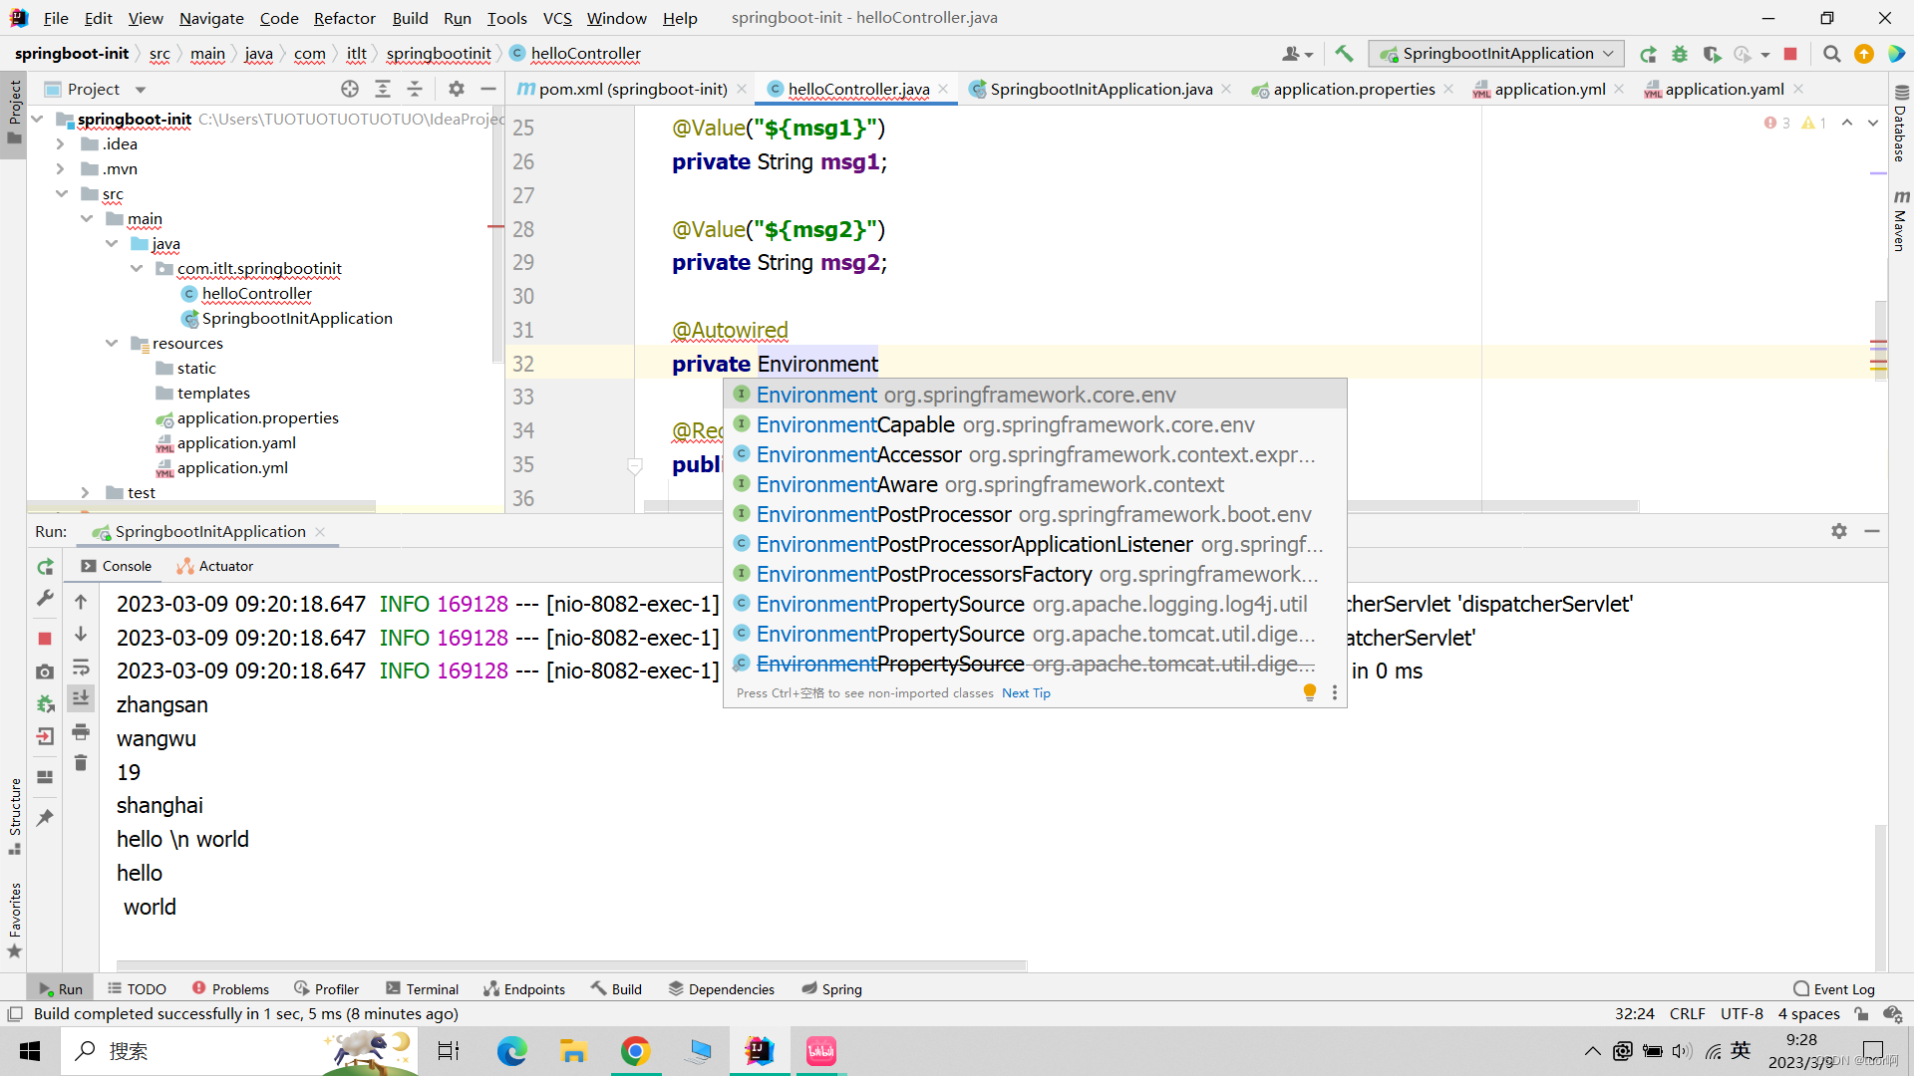
Task: Run SpringbootInitApplication with Coverage
Action: pos(1714,55)
